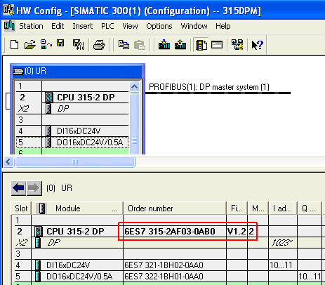Open the View menu
Image resolution: width=325 pixels, height=285 pixels.
pos(130,26)
